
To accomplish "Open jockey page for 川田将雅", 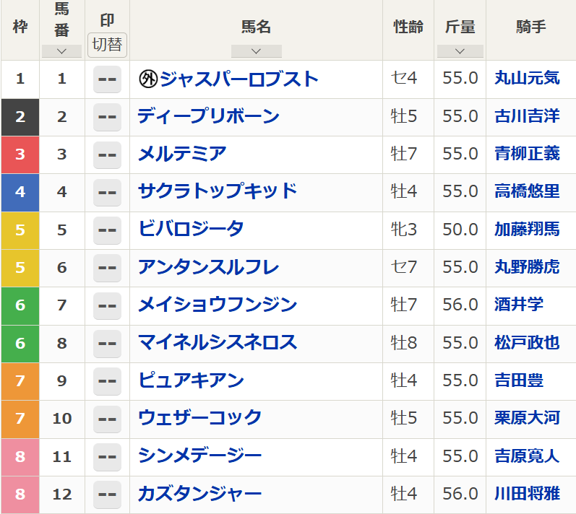I will pyautogui.click(x=527, y=495).
